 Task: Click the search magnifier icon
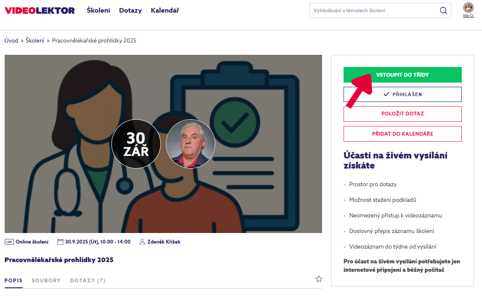coord(443,11)
